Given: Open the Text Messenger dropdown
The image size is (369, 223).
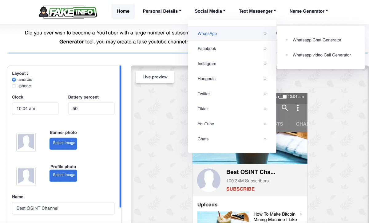Looking at the screenshot, I should coord(257,11).
